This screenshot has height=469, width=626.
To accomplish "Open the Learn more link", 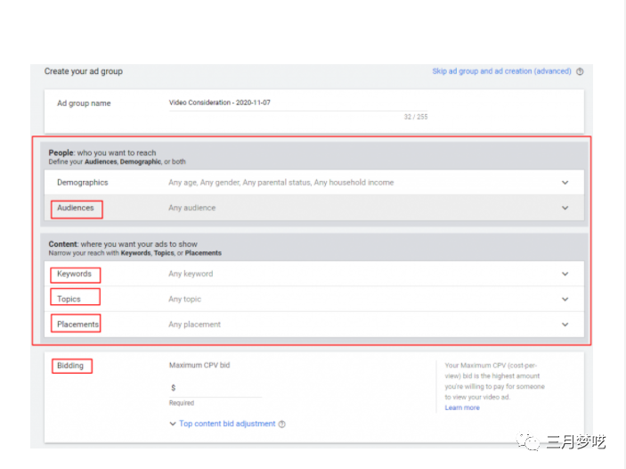I will 462,407.
